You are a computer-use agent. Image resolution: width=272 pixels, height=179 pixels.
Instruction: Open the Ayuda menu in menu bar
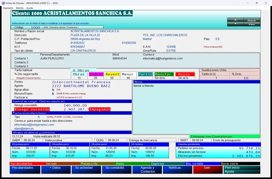click(x=30, y=8)
